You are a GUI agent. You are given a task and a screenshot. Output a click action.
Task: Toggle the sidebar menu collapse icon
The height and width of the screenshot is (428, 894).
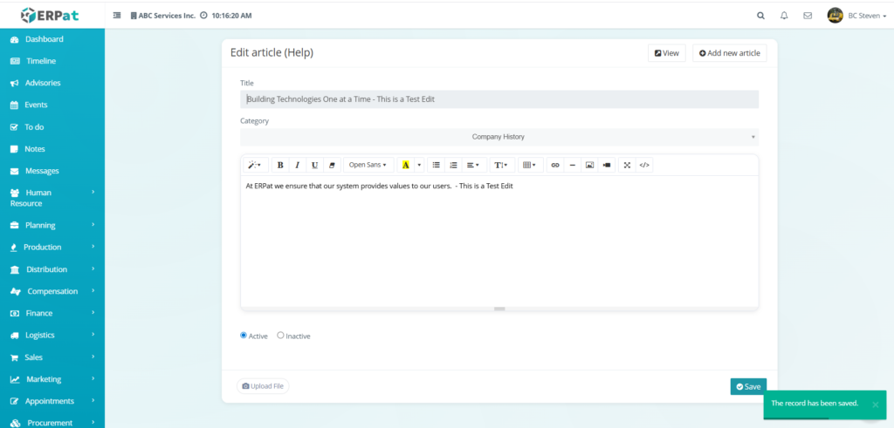coord(117,16)
